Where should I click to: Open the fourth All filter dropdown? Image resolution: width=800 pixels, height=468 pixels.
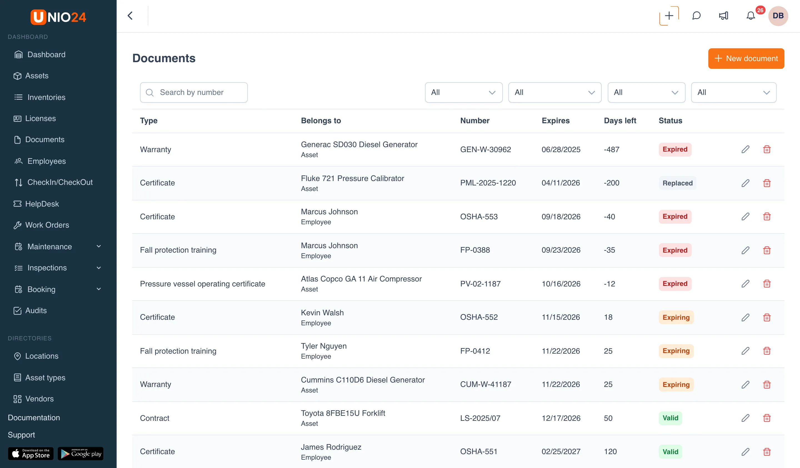pos(734,92)
